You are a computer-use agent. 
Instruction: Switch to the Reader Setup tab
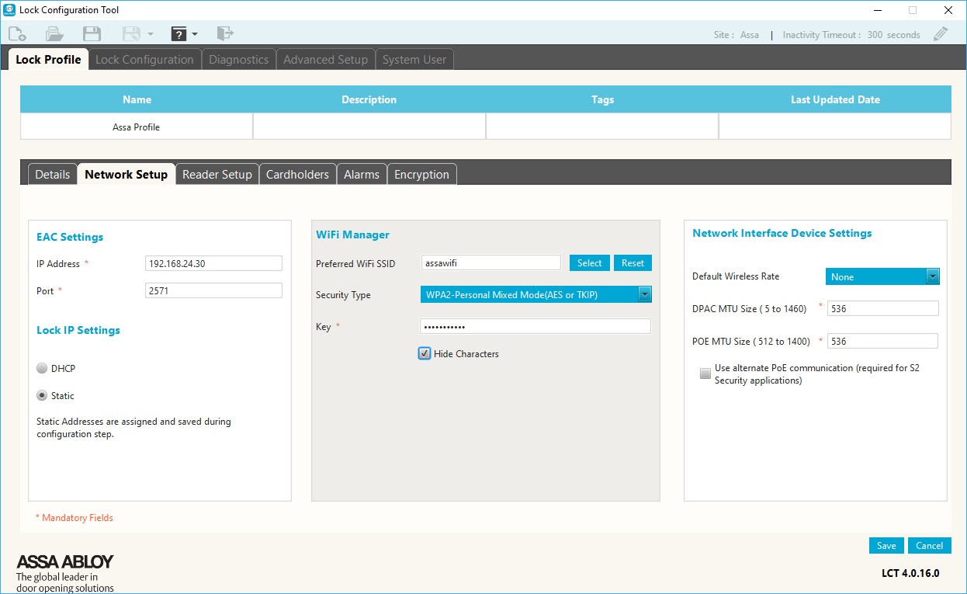217,175
